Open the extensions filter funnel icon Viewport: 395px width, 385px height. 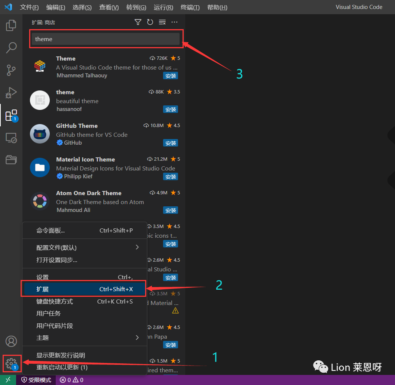[138, 22]
